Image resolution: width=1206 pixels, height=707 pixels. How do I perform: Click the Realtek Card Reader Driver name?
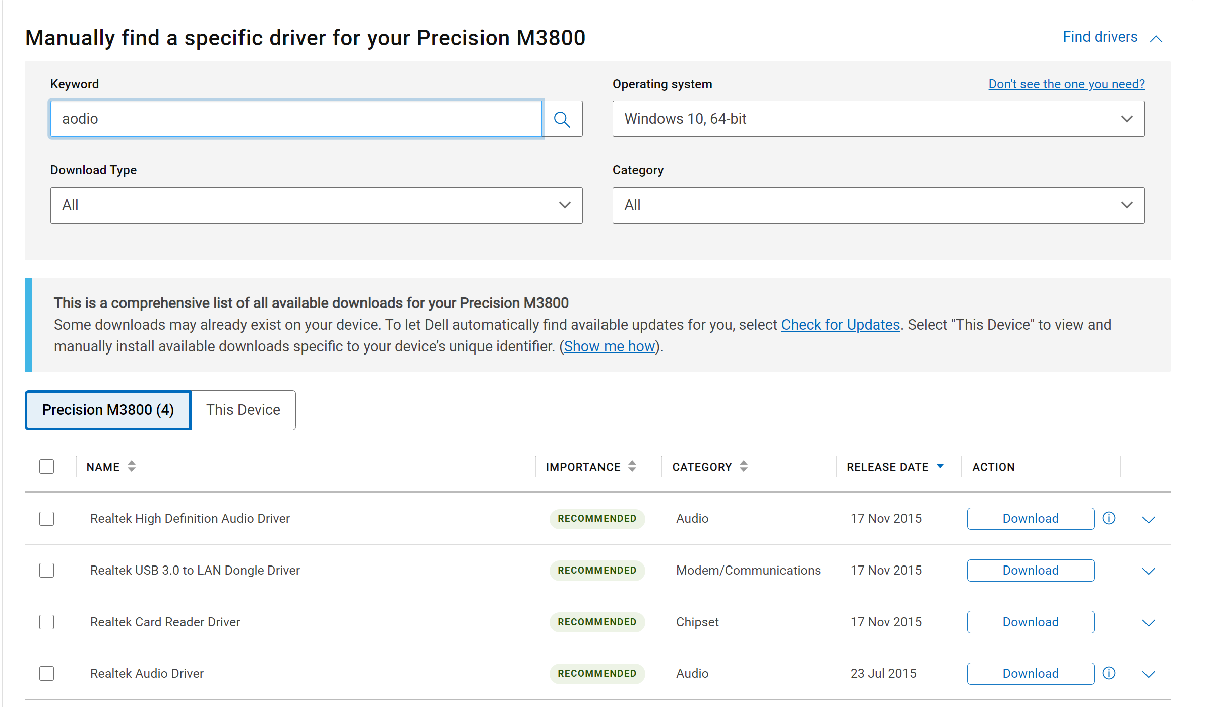pyautogui.click(x=165, y=622)
